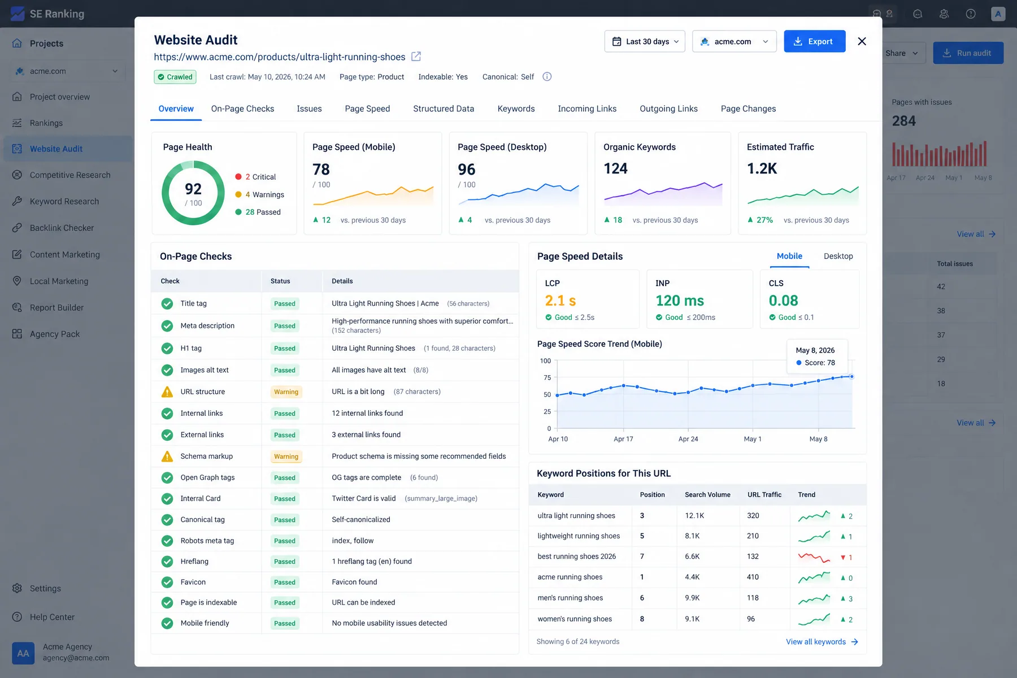Screen dimensions: 1017x678
Task: Click the Acme Agency account avatar
Action: pyautogui.click(x=23, y=653)
